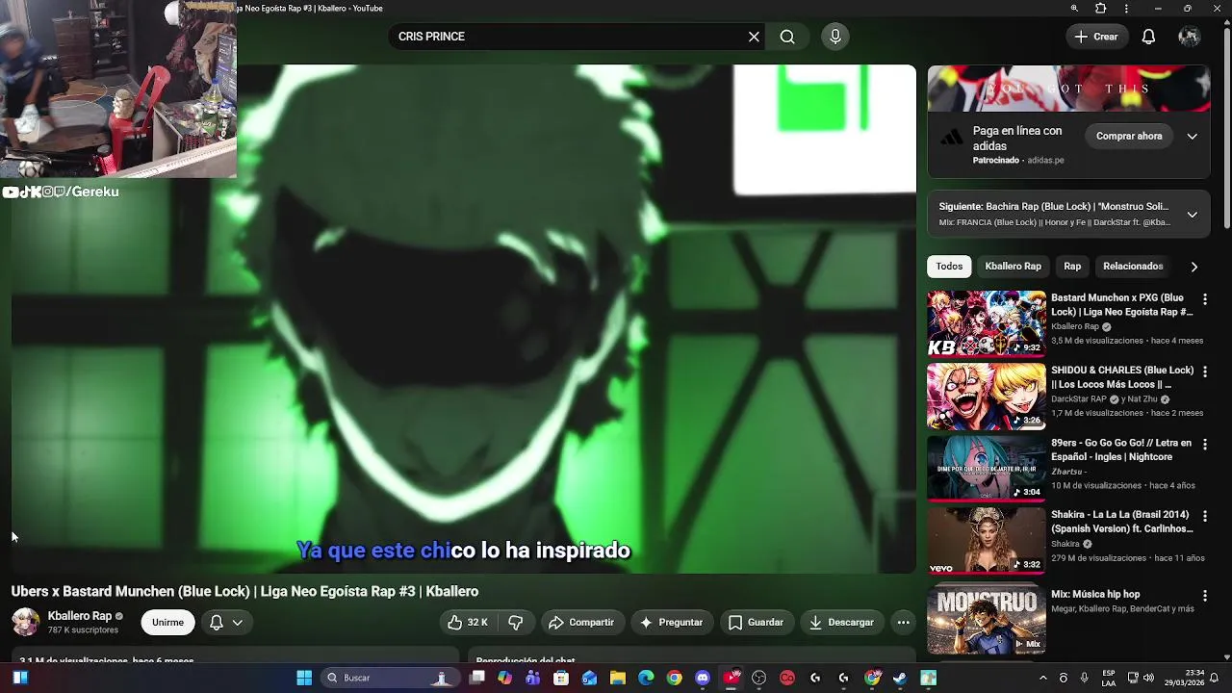Click the Compartir share button
The image size is (1232, 693).
click(x=581, y=623)
